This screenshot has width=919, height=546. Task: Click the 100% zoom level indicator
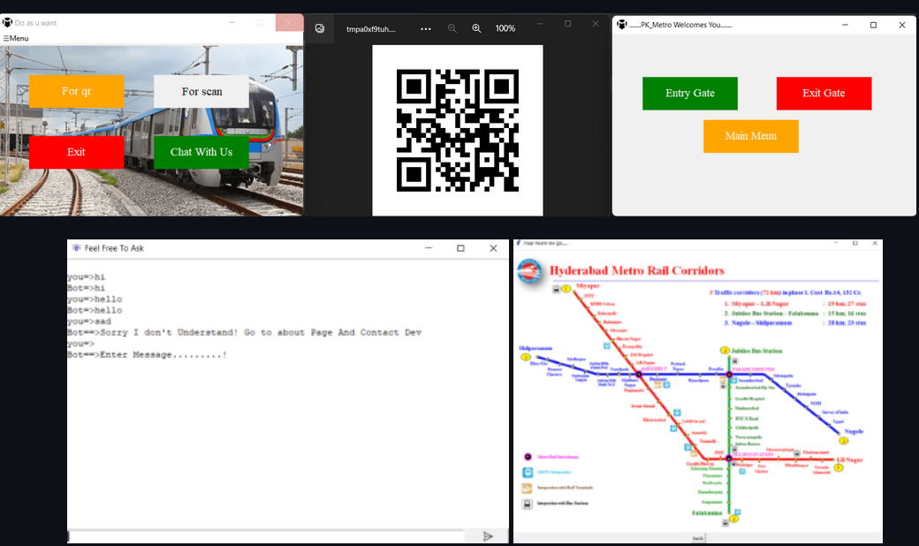coord(505,27)
